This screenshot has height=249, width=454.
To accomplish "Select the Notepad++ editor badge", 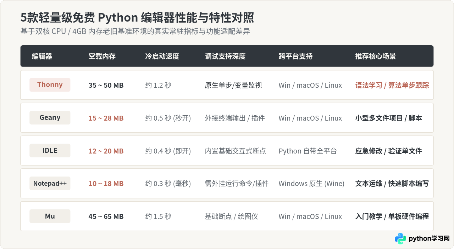I will (50, 184).
